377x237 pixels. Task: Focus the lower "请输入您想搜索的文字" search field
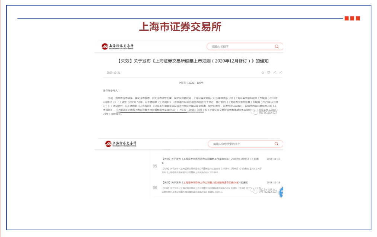[242, 144]
